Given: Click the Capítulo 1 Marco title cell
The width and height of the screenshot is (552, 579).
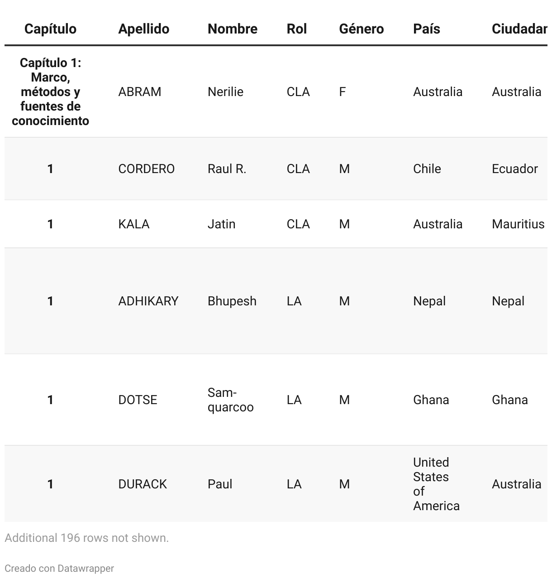Looking at the screenshot, I should 50,92.
